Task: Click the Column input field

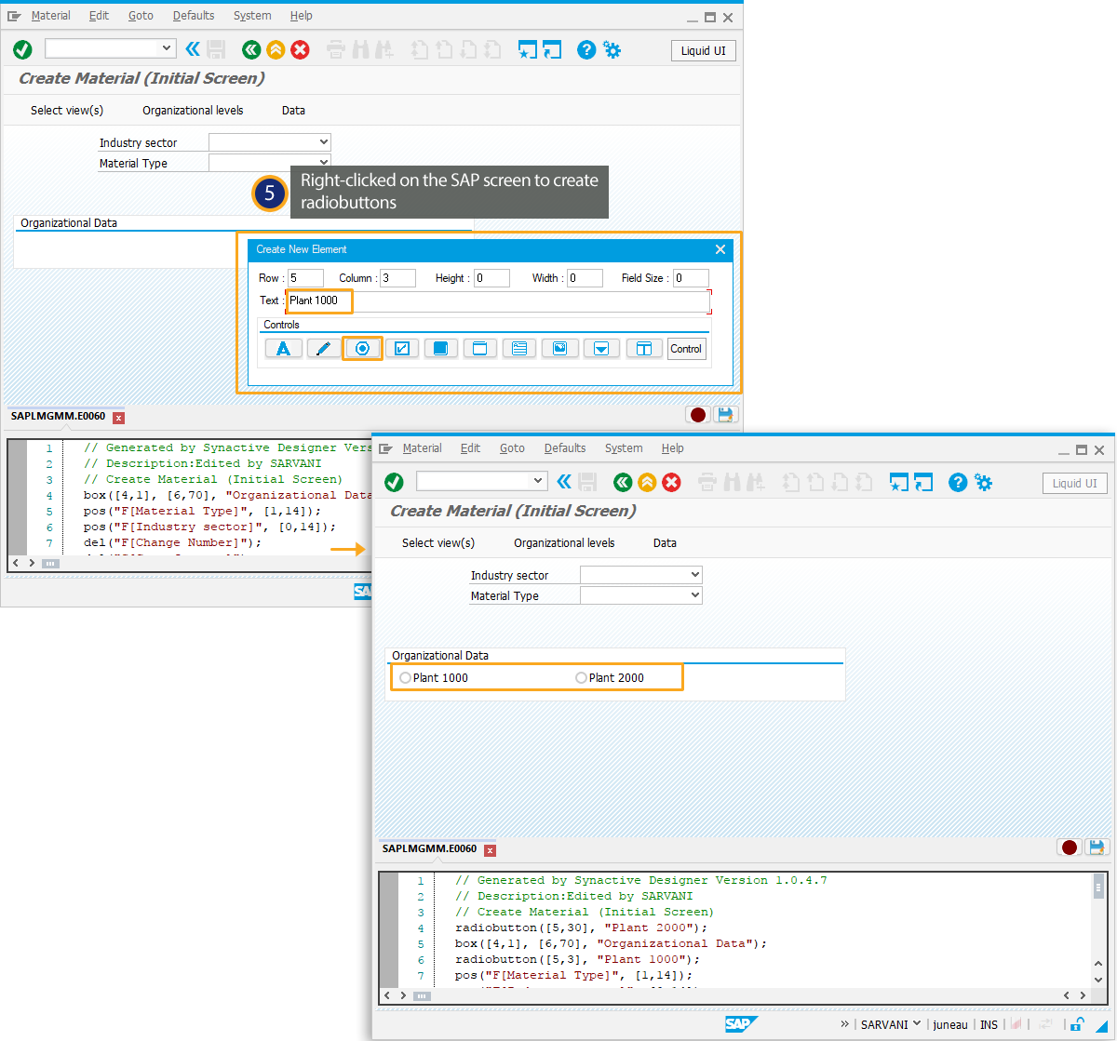Action: tap(399, 278)
